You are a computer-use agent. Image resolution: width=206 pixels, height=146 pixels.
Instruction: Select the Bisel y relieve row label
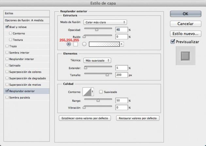[18, 27]
